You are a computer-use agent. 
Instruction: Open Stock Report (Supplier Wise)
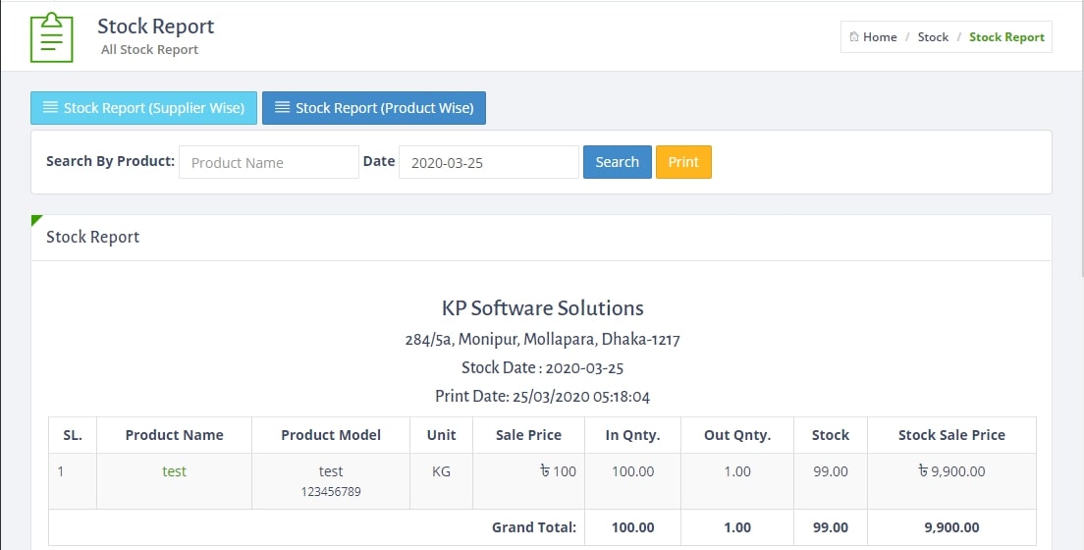143,108
